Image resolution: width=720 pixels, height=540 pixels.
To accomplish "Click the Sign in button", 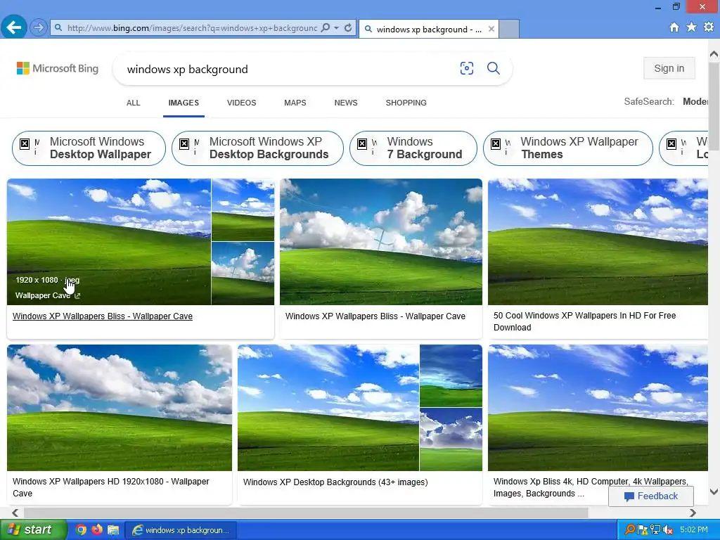I will pyautogui.click(x=669, y=68).
